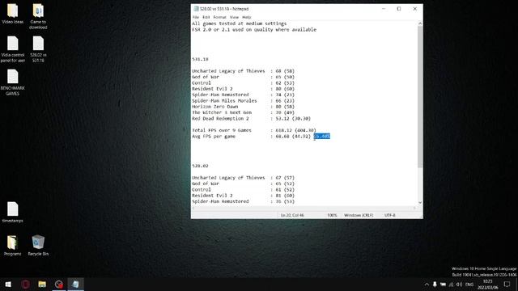Open the BENCHMARK GAMES desktop file

tap(13, 82)
